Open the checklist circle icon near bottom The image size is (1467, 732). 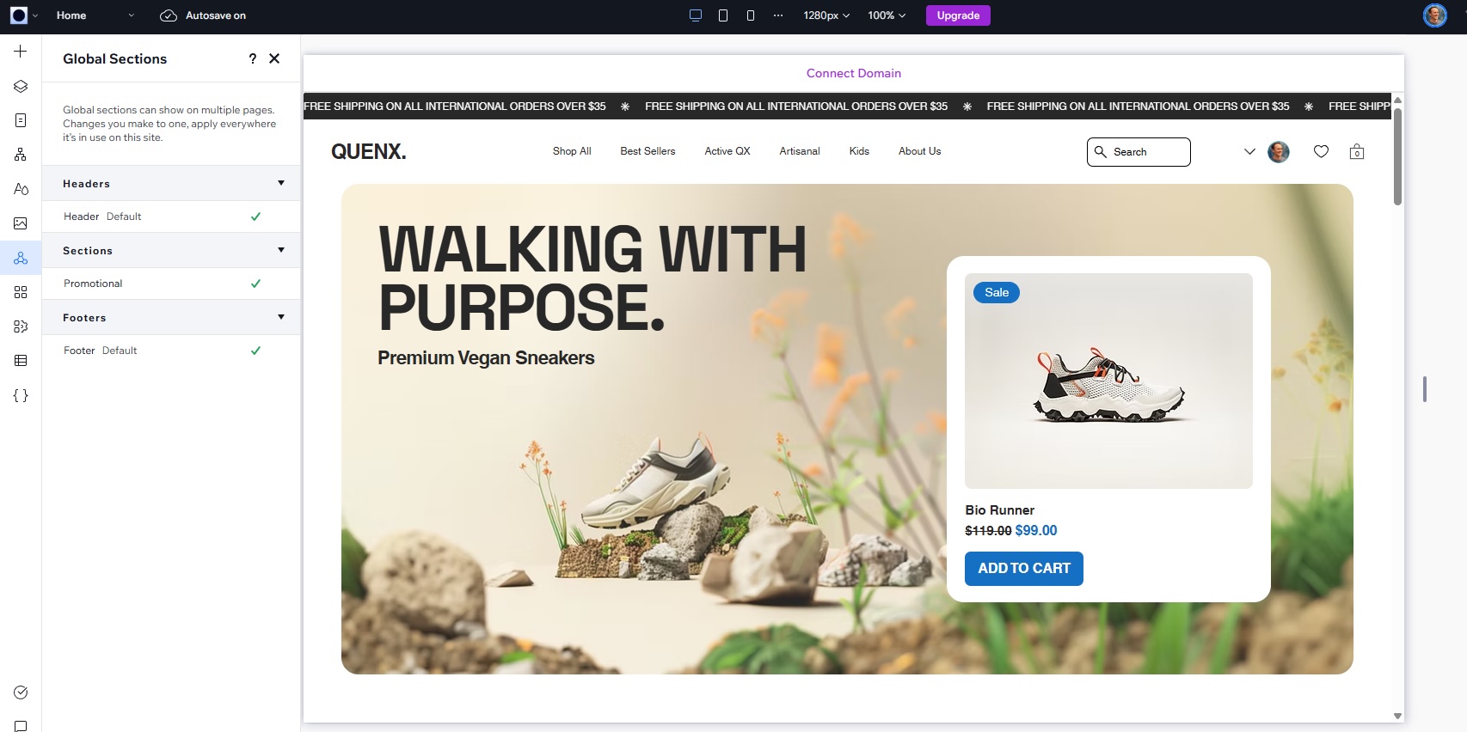tap(21, 692)
